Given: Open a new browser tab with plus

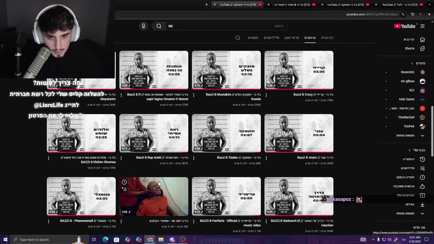Looking at the screenshot, I should (x=206, y=5).
